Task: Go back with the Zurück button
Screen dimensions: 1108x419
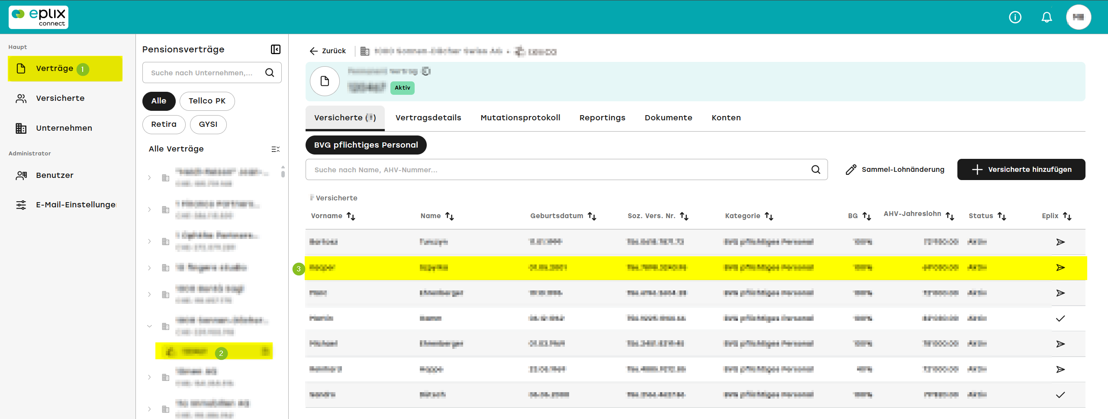Action: coord(328,51)
